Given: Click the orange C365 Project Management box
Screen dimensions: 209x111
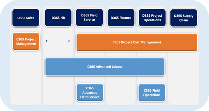Looking at the screenshot, I should pyautogui.click(x=26, y=42).
